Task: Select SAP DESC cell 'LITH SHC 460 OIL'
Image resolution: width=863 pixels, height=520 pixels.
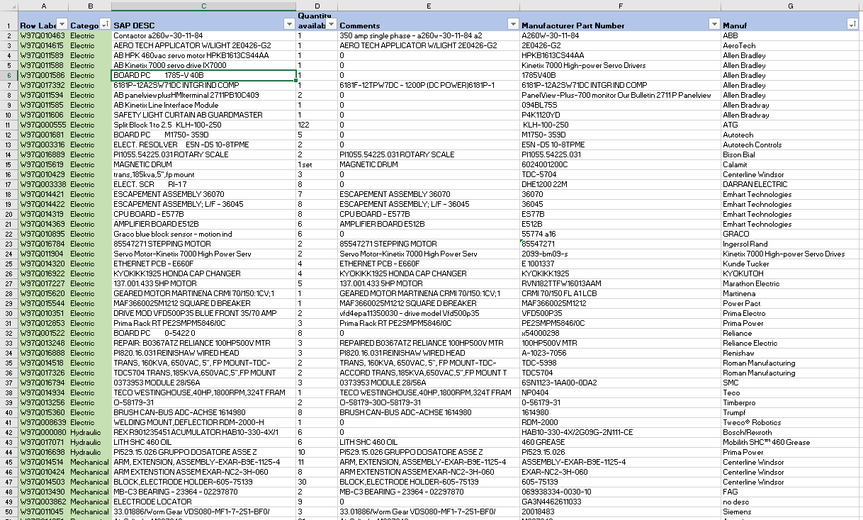Action: click(x=203, y=442)
